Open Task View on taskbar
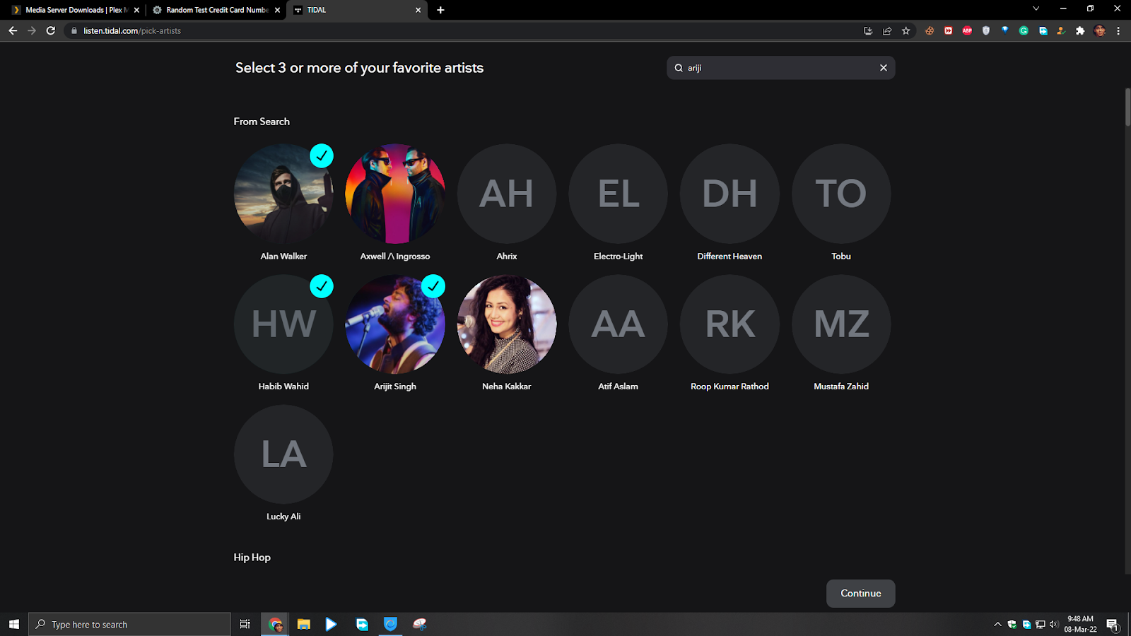Screen dimensions: 1131x636 (x=245, y=624)
